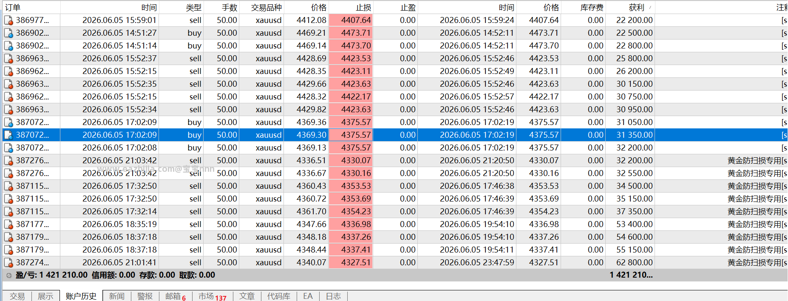Click 盈/亏: 1 421 210.00 summary text
Image resolution: width=788 pixels, height=301 pixels.
point(51,275)
